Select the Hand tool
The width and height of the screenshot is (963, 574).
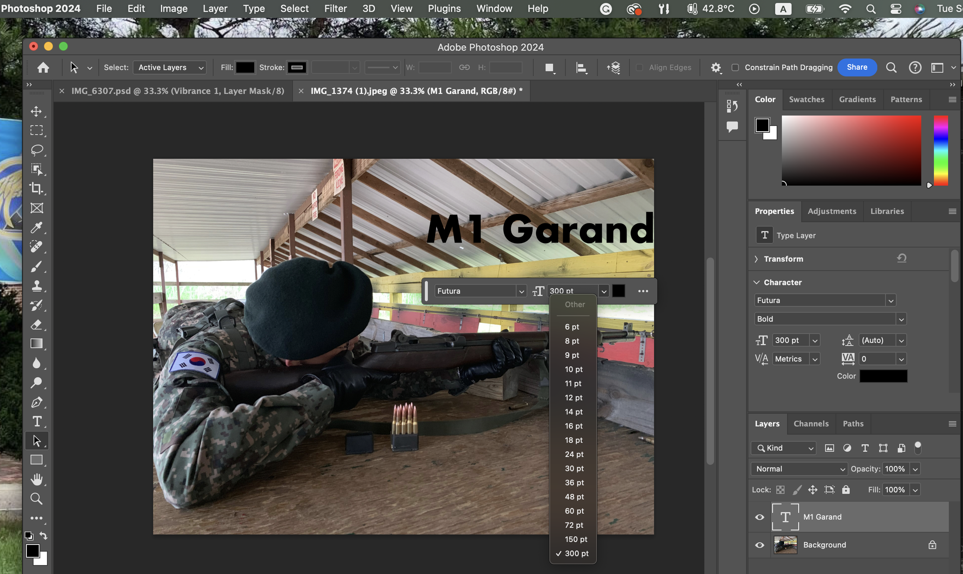pos(37,479)
